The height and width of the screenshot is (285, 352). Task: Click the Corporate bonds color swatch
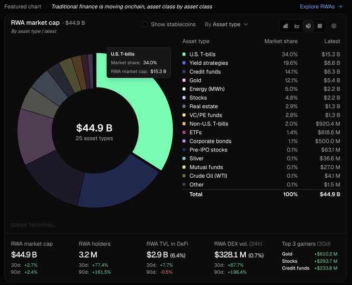pyautogui.click(x=184, y=141)
